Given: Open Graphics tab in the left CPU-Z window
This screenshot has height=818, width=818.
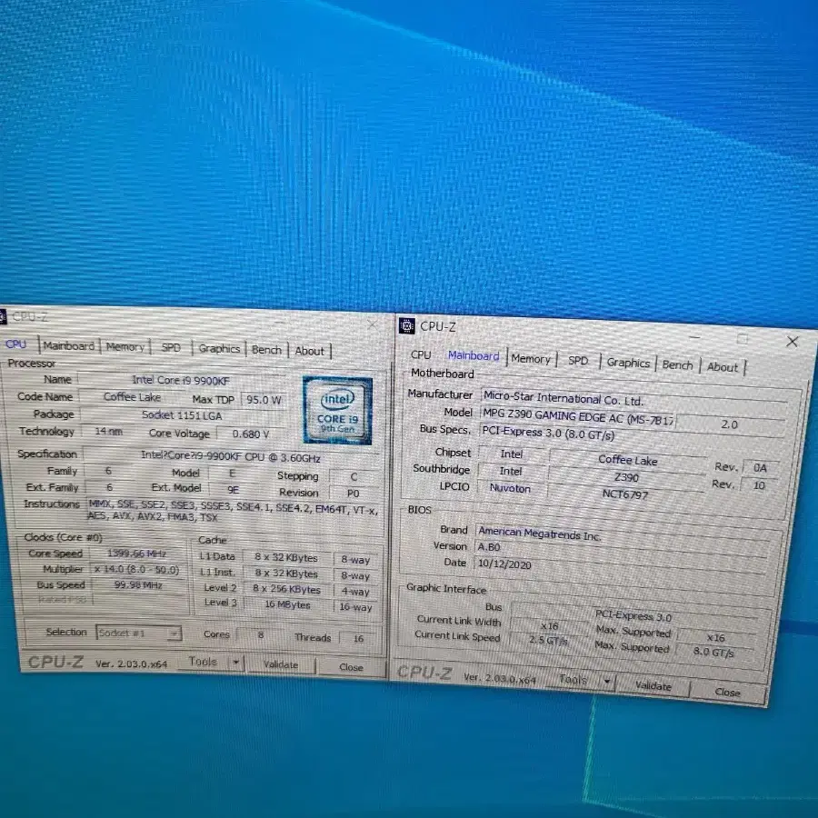Looking at the screenshot, I should [x=219, y=348].
